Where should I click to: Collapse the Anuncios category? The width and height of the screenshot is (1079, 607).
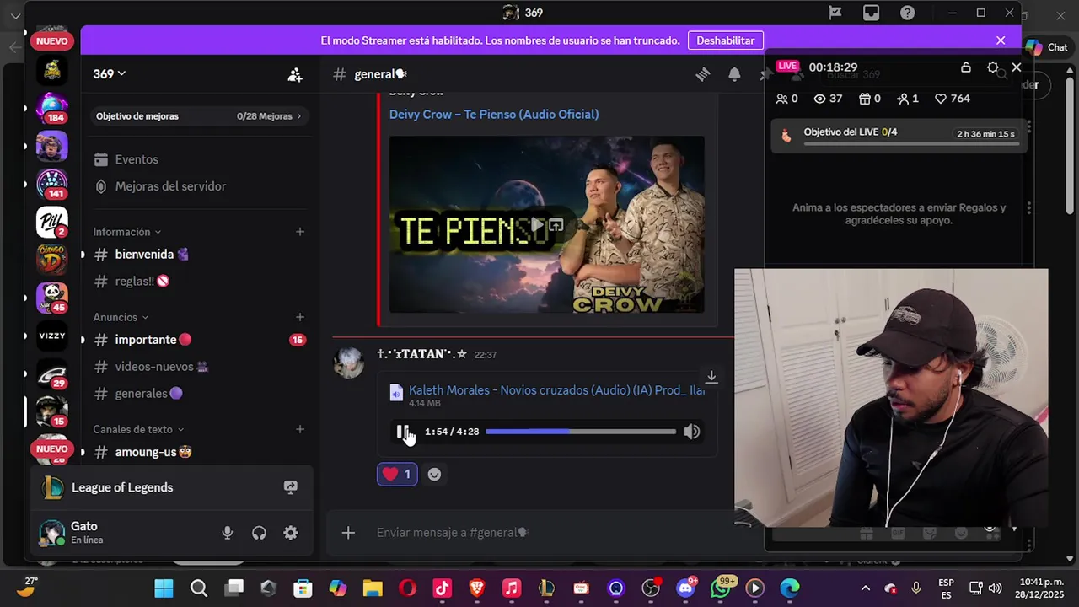[121, 317]
